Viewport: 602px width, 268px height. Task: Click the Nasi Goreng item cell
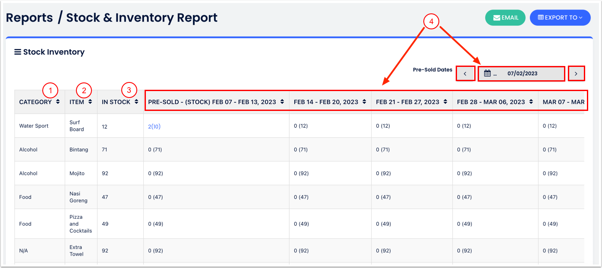(x=79, y=197)
